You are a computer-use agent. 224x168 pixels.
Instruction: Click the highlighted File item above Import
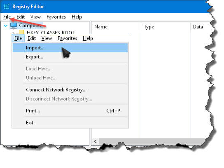tap(18, 38)
